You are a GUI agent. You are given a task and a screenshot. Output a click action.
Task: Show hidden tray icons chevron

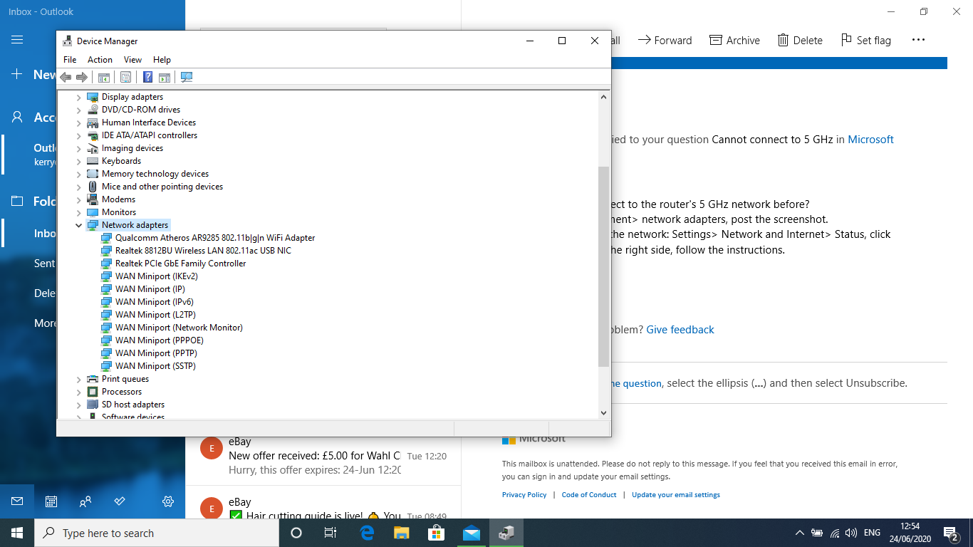pos(799,533)
